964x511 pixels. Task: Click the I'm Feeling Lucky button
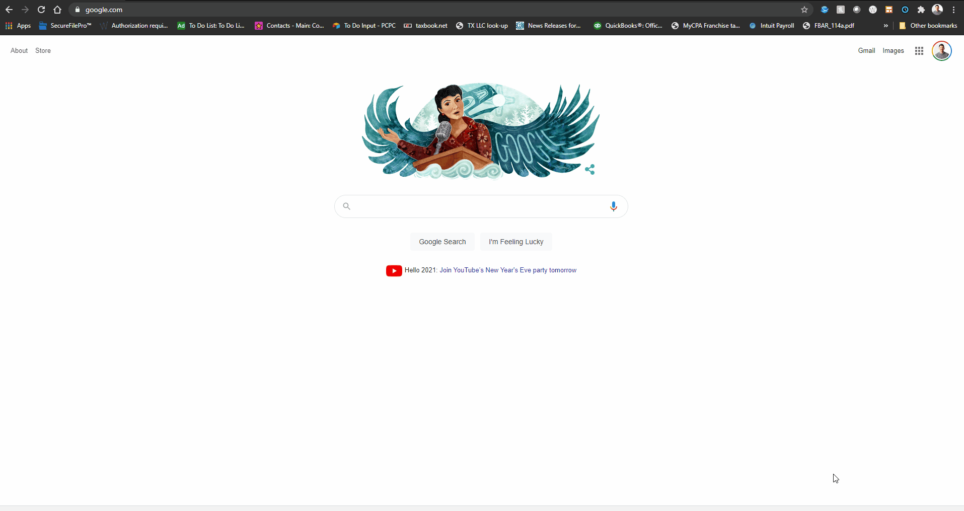coord(516,242)
